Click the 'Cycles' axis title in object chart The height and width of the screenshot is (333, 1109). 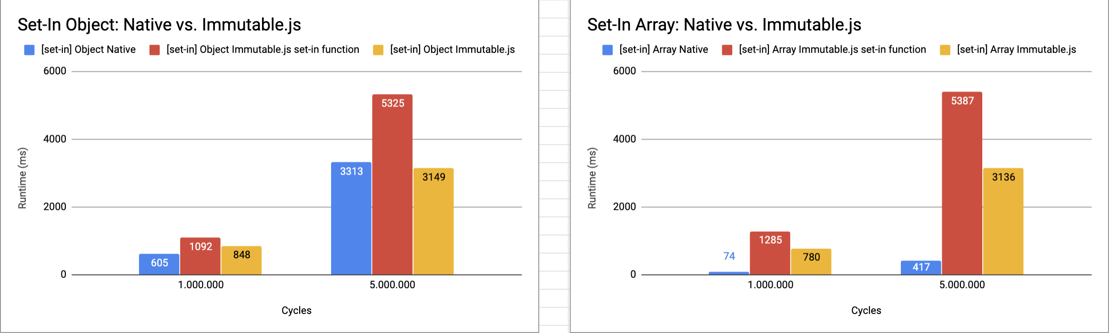tap(296, 311)
